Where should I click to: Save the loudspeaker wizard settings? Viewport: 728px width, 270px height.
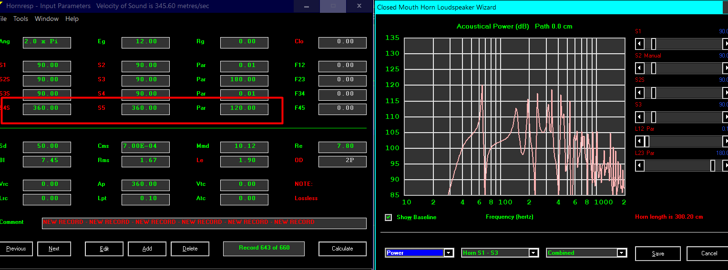(658, 253)
